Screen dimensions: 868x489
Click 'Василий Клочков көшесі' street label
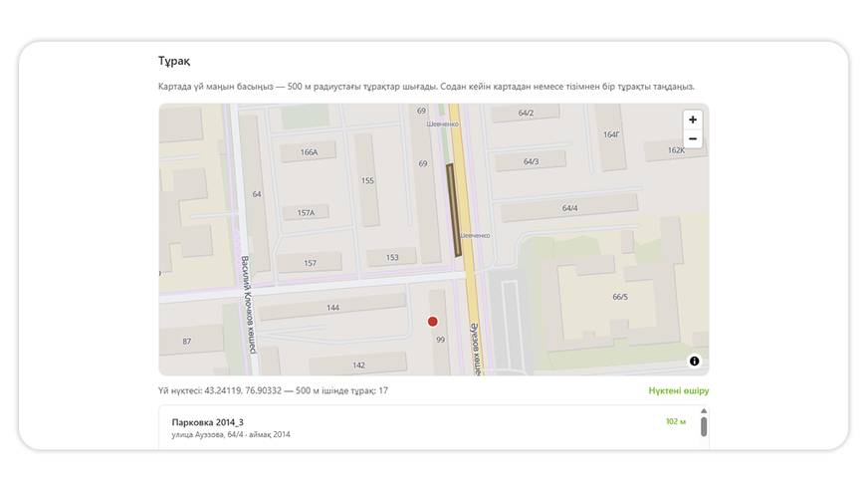coord(249,305)
